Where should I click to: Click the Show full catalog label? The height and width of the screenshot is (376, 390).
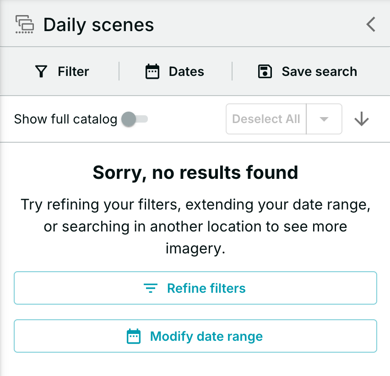(x=65, y=119)
